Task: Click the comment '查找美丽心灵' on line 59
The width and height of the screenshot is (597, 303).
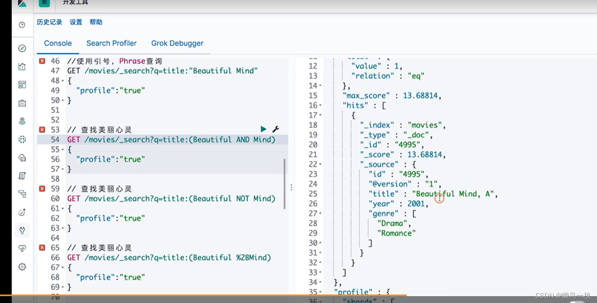Action: (99, 189)
